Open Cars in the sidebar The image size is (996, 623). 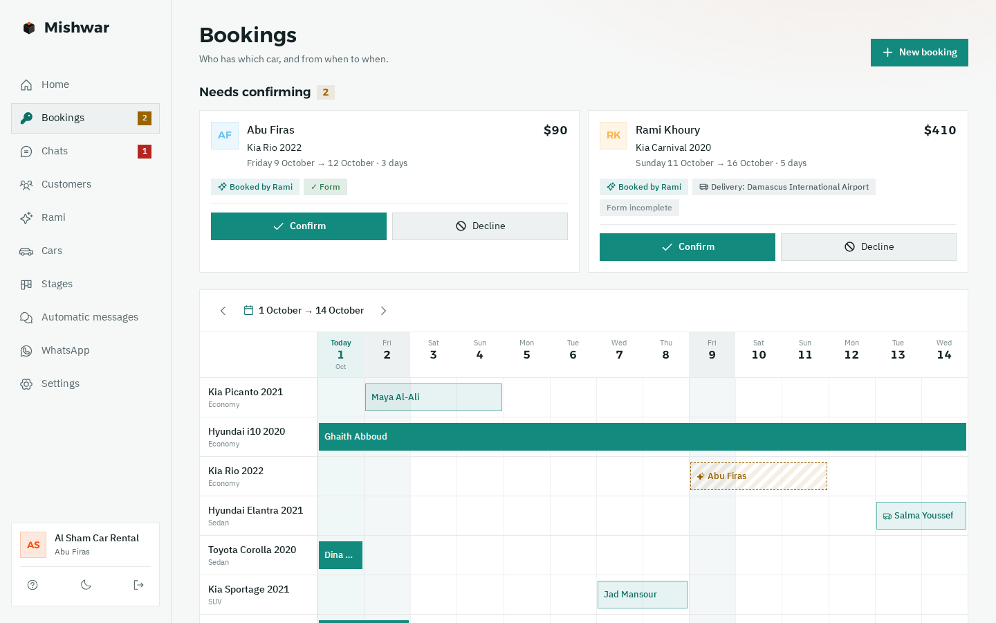85,251
